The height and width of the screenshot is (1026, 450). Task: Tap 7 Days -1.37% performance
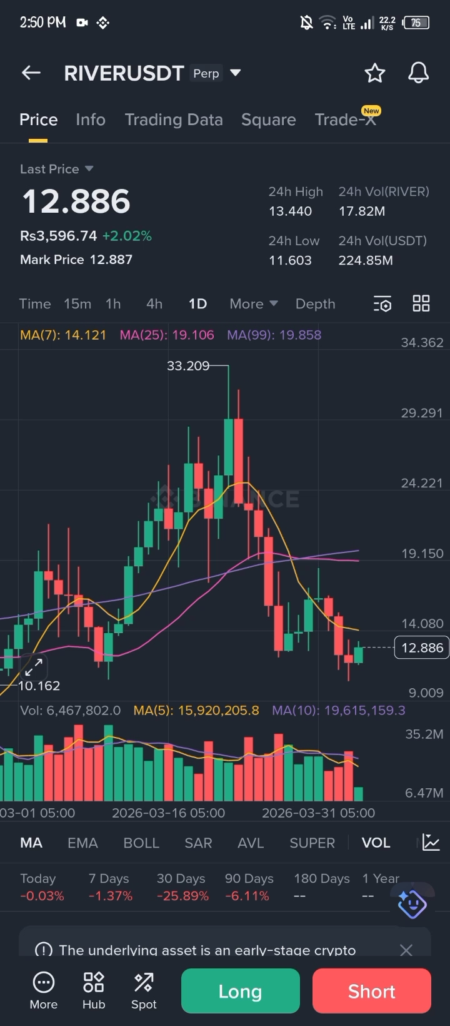click(x=111, y=887)
